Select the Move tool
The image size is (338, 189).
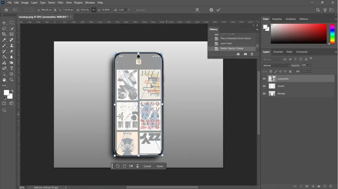pos(4,23)
